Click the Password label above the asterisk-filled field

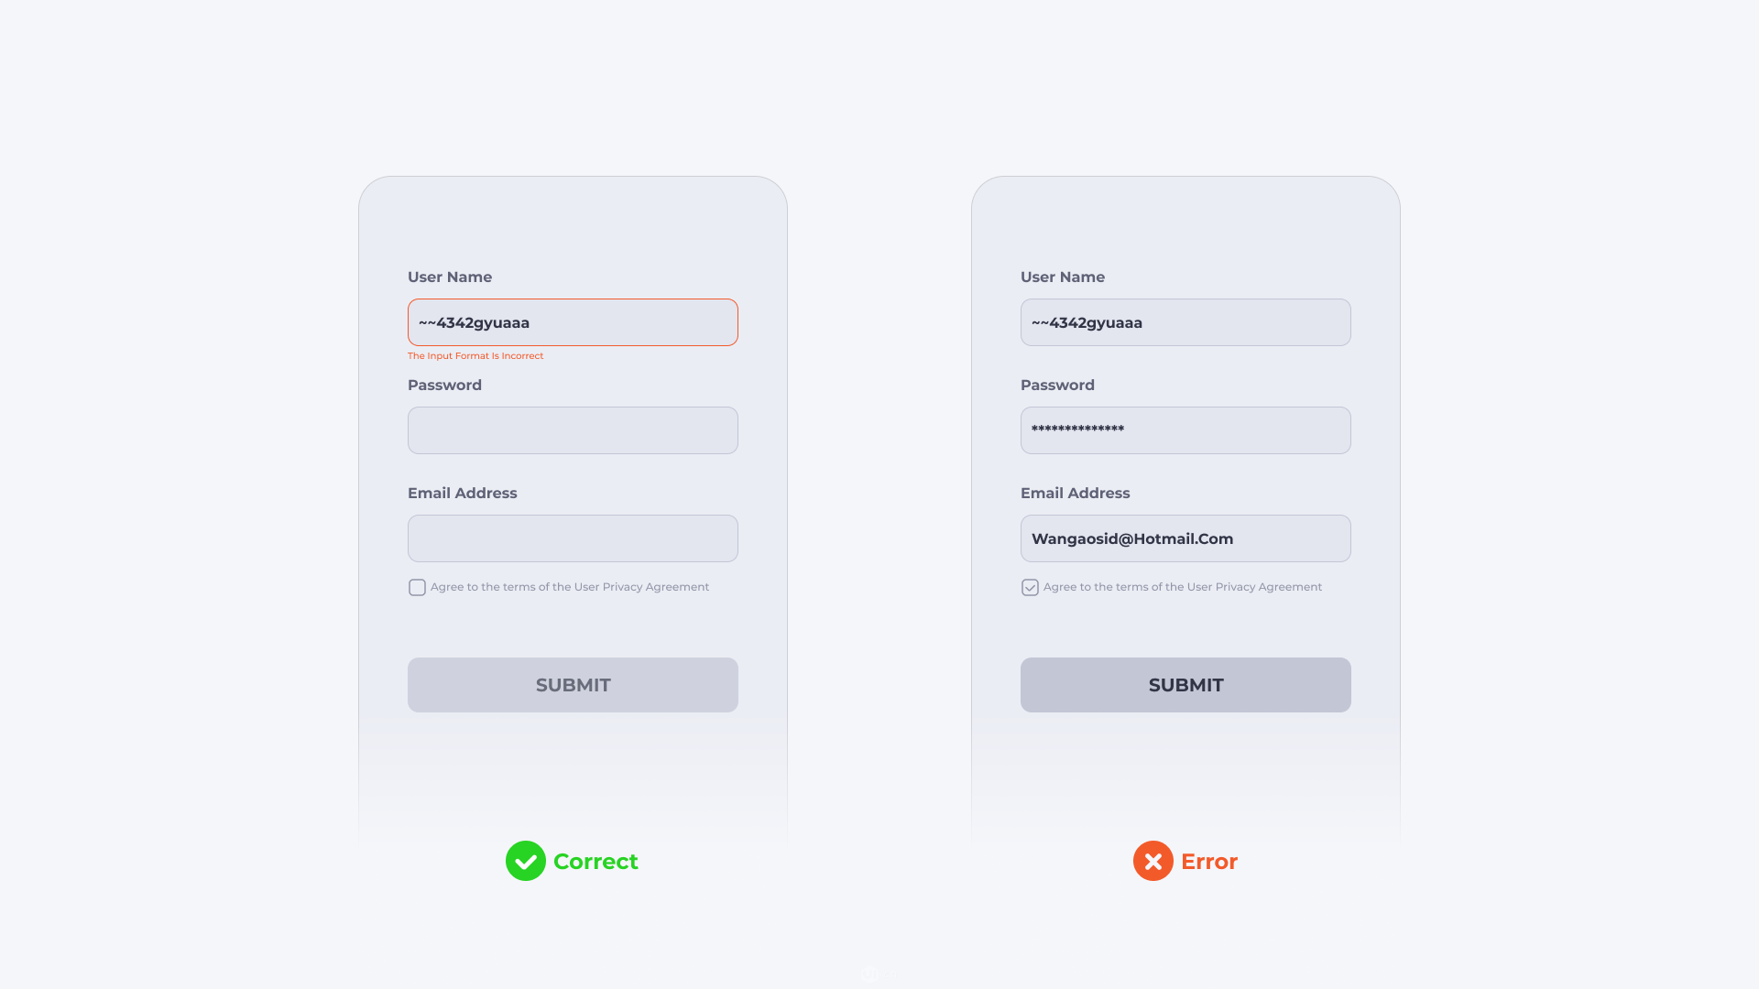(1057, 386)
